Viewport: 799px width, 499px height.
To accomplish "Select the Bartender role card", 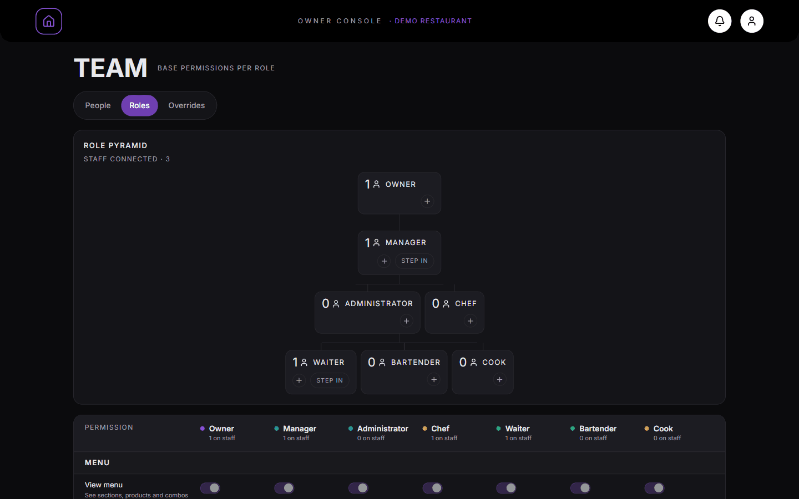I will tap(404, 372).
